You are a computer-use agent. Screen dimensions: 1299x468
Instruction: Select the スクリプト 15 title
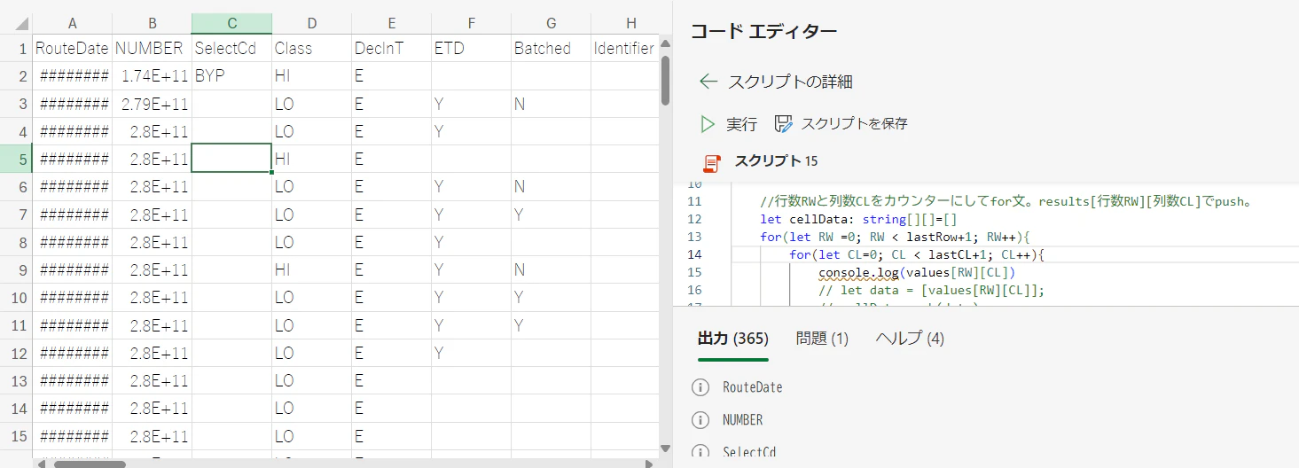776,161
